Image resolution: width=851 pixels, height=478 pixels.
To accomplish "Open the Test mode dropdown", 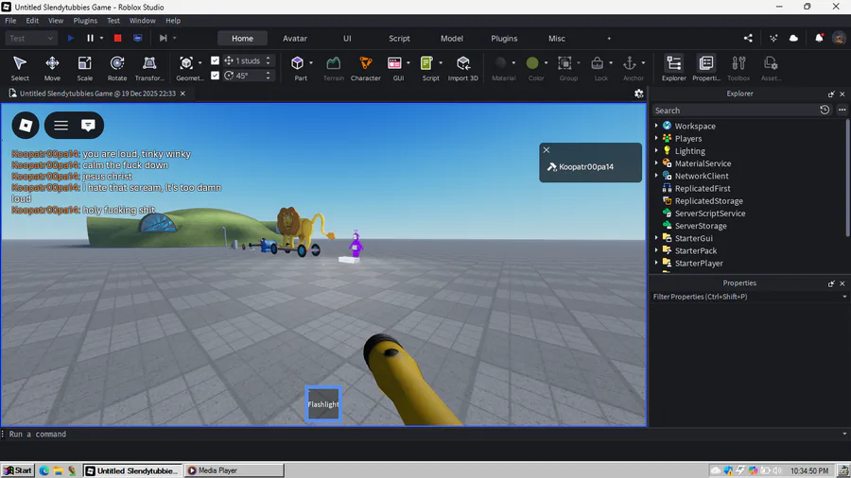I will click(x=31, y=38).
